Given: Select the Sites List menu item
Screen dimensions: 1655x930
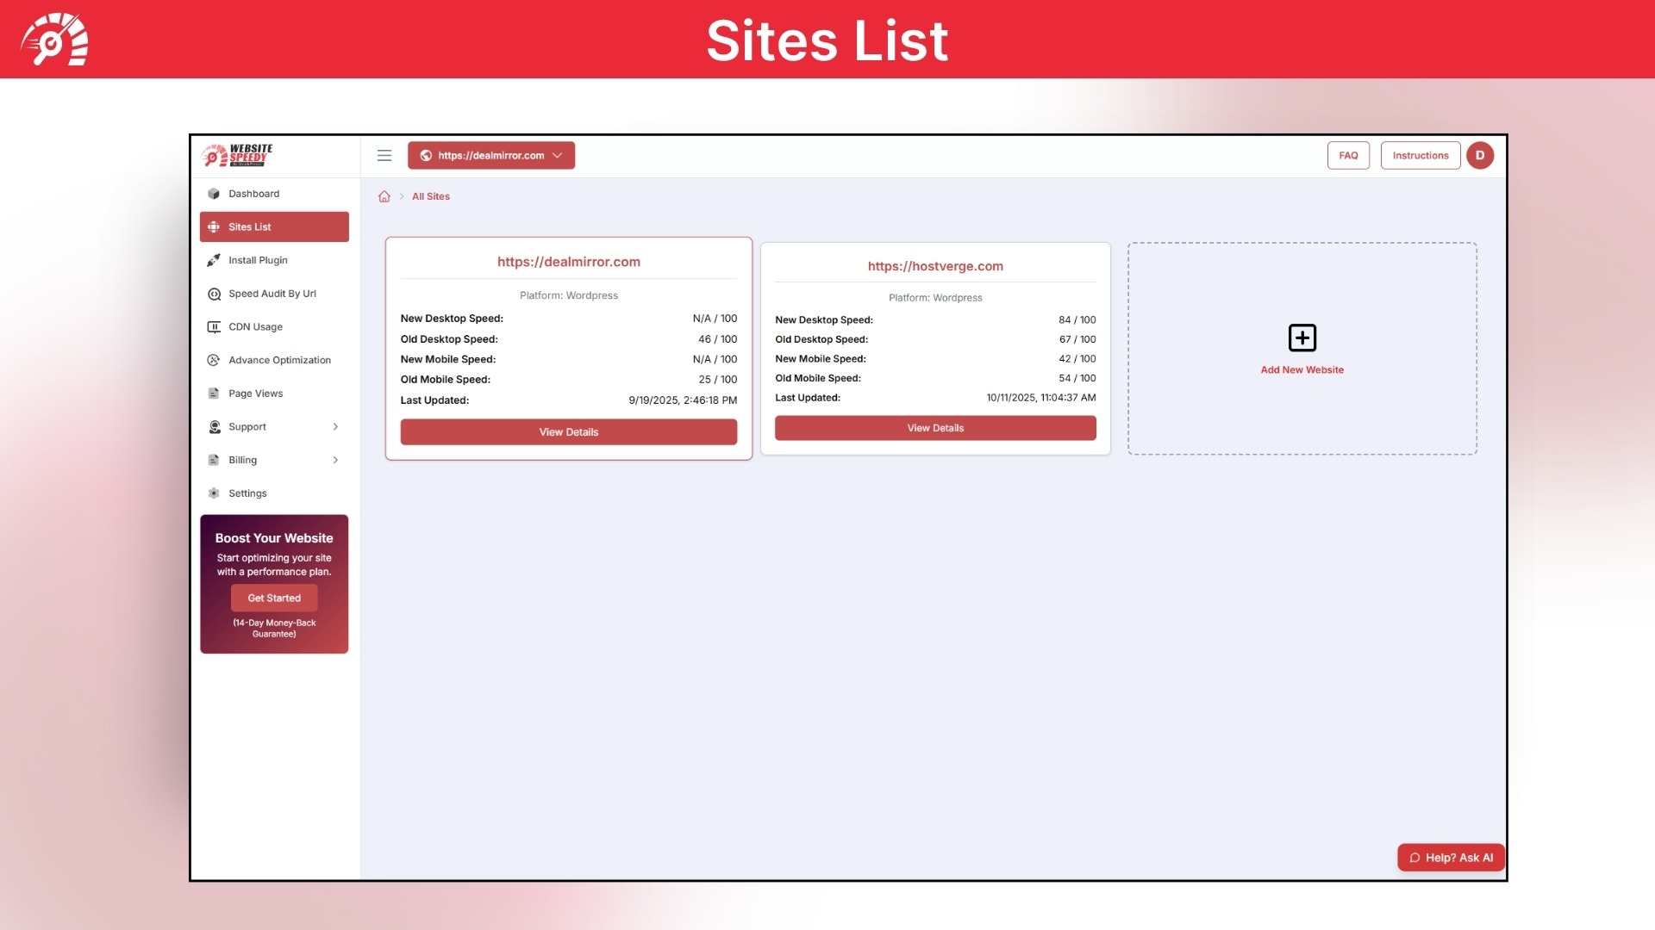Looking at the screenshot, I should [x=249, y=226].
